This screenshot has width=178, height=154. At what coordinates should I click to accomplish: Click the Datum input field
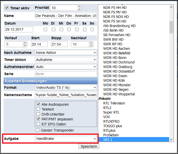pyautogui.click(x=19, y=29)
